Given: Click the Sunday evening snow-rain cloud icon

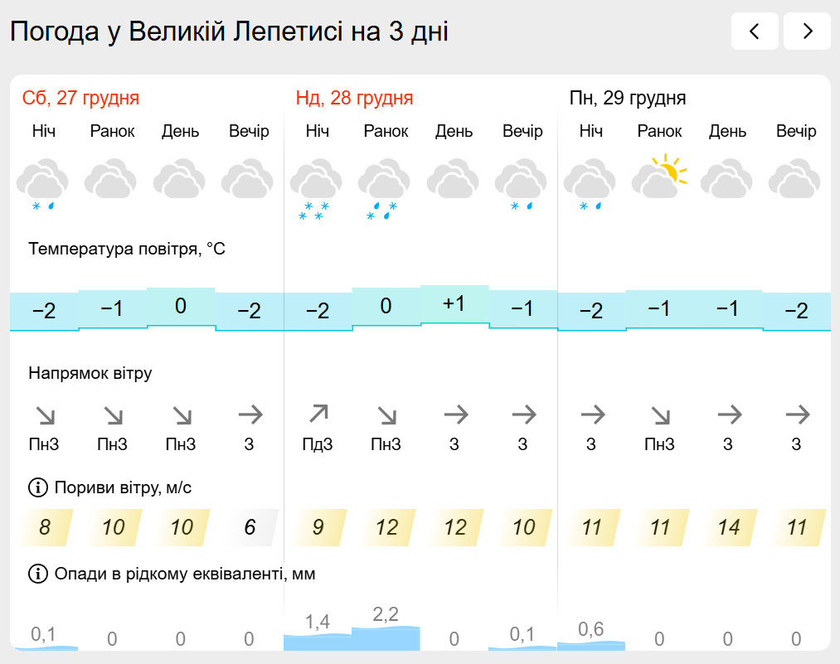Looking at the screenshot, I should point(522,184).
